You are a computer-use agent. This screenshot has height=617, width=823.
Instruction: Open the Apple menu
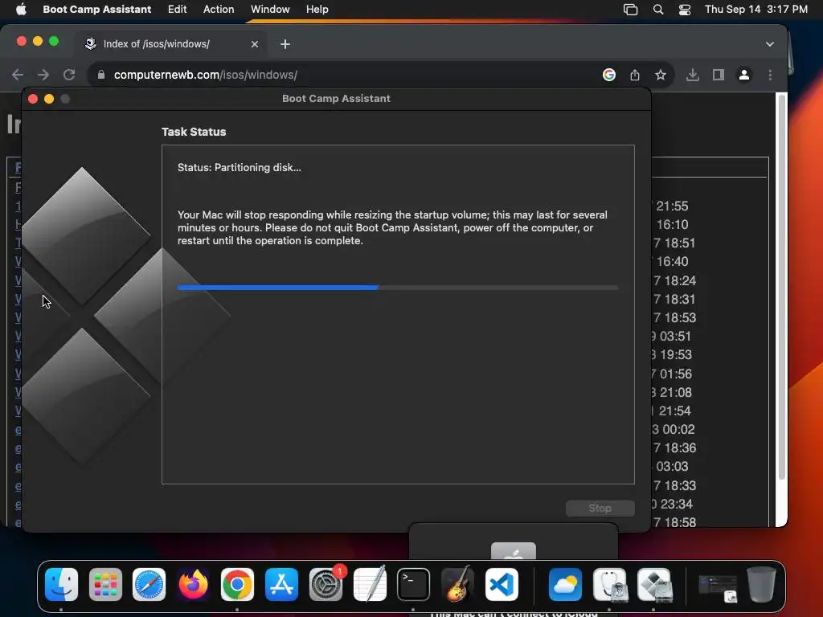(x=21, y=9)
